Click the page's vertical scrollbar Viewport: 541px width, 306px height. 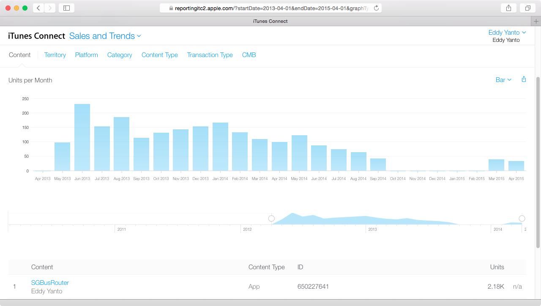click(538, 162)
